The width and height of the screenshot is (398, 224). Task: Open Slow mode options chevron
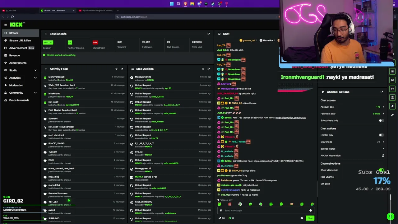pos(383,142)
